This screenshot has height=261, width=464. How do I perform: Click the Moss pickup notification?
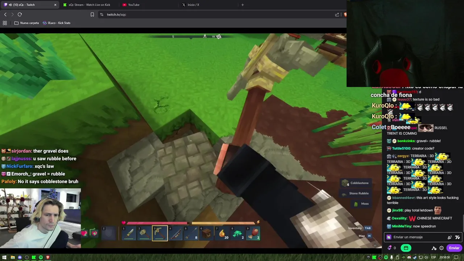pyautogui.click(x=361, y=204)
